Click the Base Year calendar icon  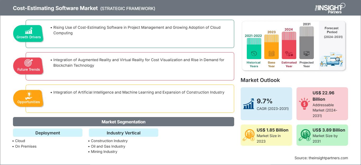pyautogui.click(x=271, y=54)
